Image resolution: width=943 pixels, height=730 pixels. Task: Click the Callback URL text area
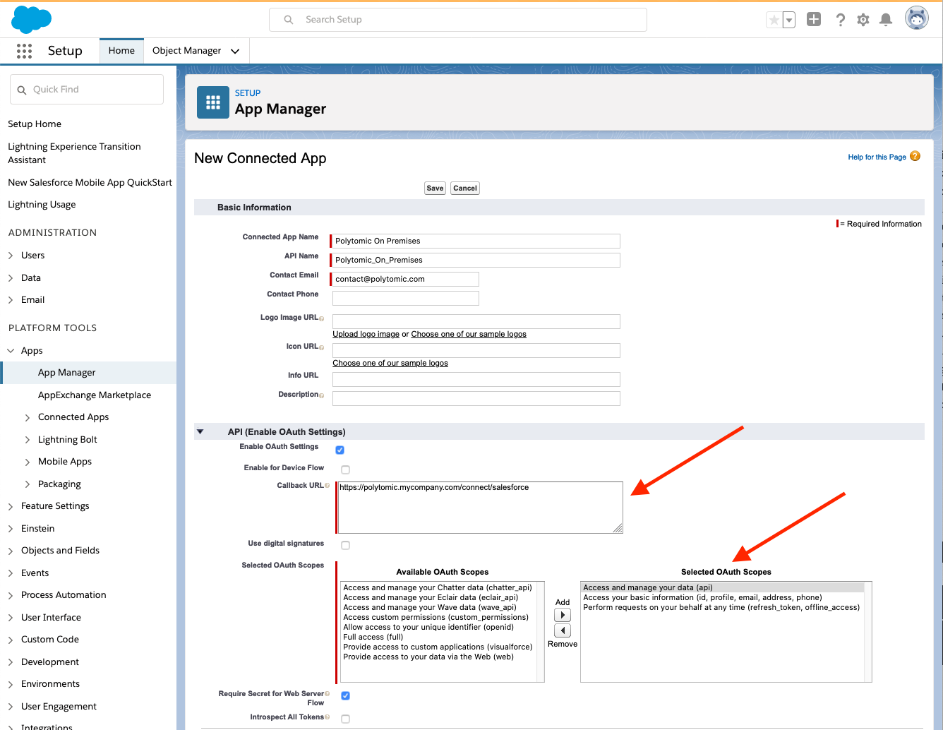pyautogui.click(x=480, y=508)
